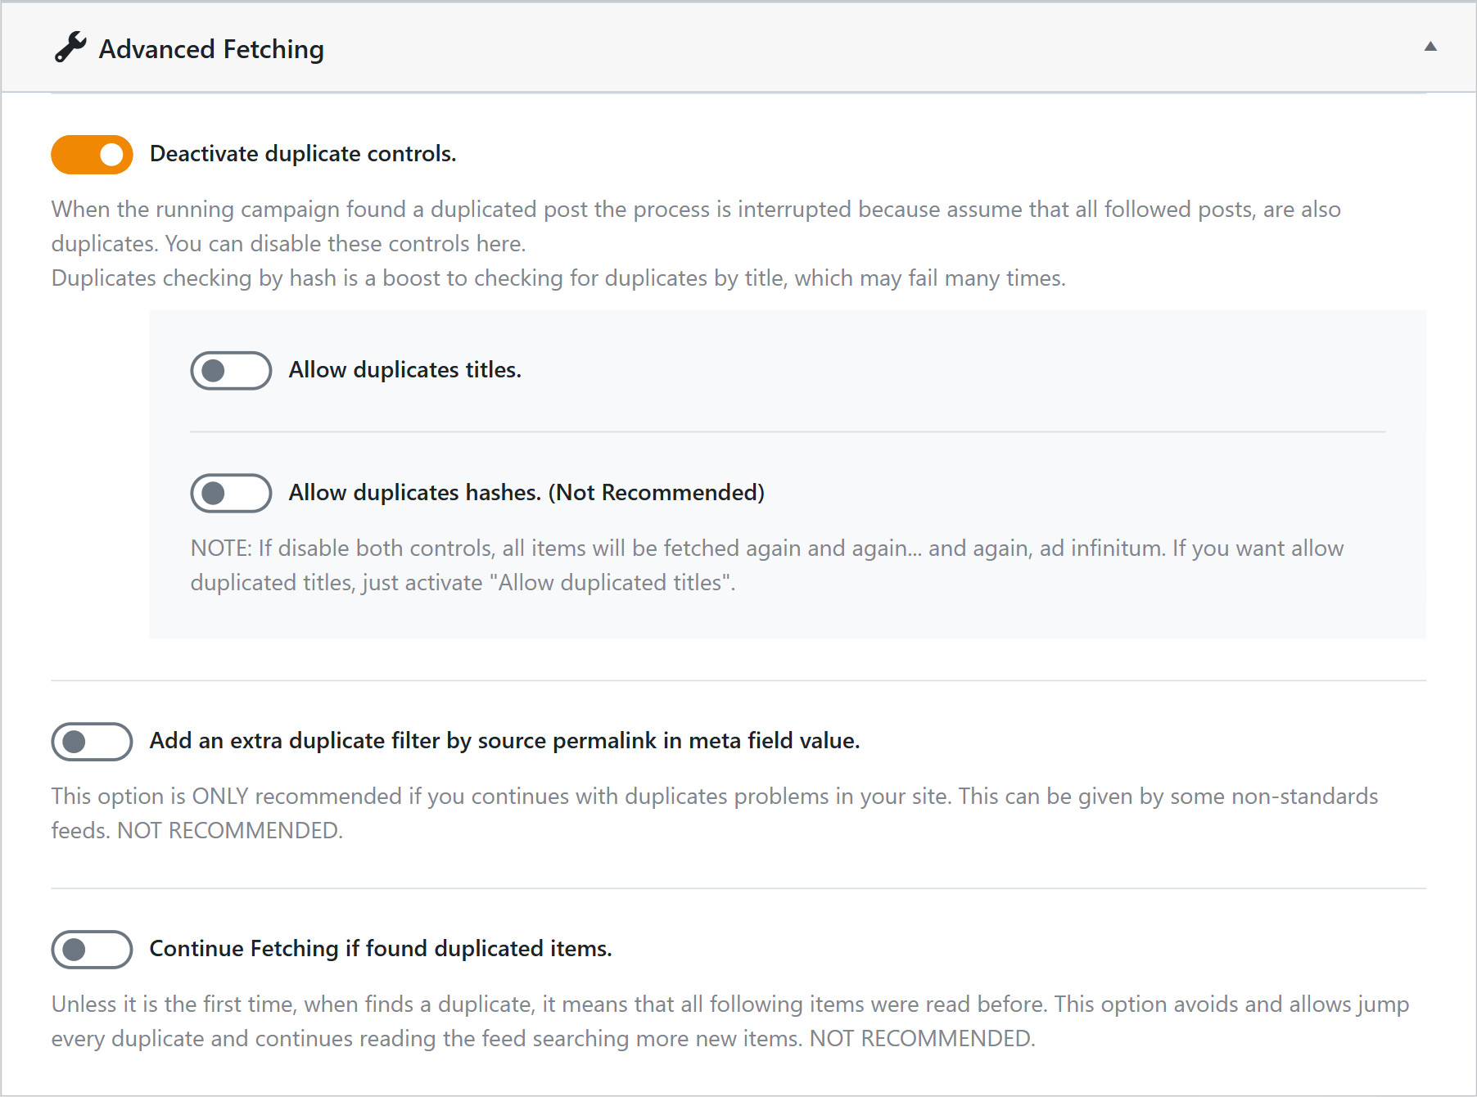Click the NOTE paragraph about disabling both controls
This screenshot has height=1097, width=1477.
tap(767, 566)
